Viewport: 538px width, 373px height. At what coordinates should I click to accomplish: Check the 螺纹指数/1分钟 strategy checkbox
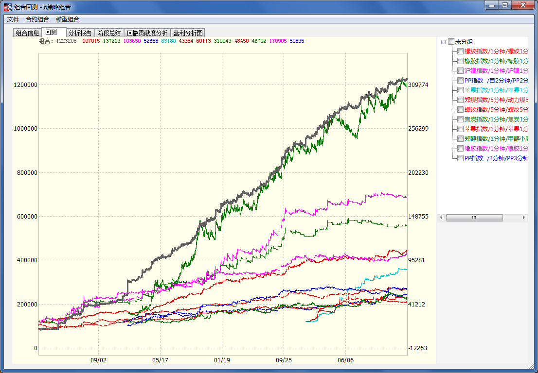pyautogui.click(x=461, y=51)
